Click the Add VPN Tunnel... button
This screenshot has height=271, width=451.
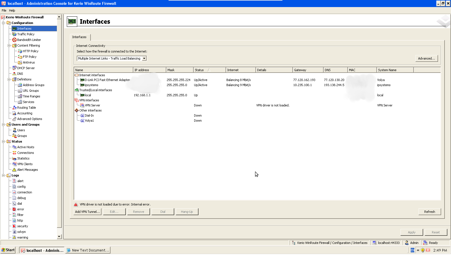[87, 212]
